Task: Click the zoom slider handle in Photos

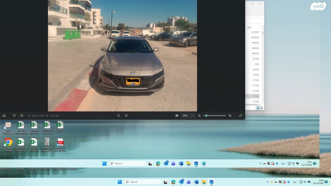Action: click(x=206, y=115)
